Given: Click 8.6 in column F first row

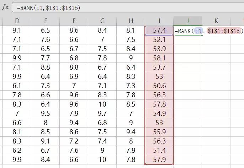Looking at the screenshot, I should pos(74,31).
